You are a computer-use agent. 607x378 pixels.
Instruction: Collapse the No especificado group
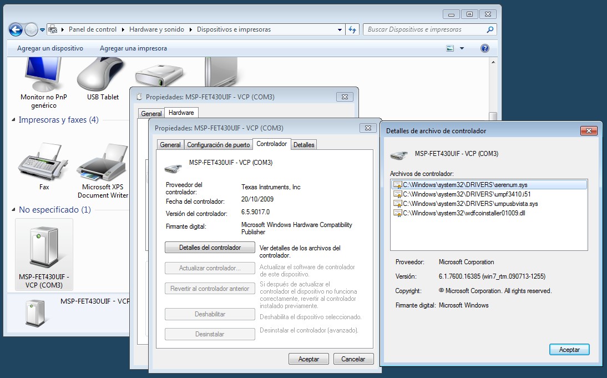13,210
